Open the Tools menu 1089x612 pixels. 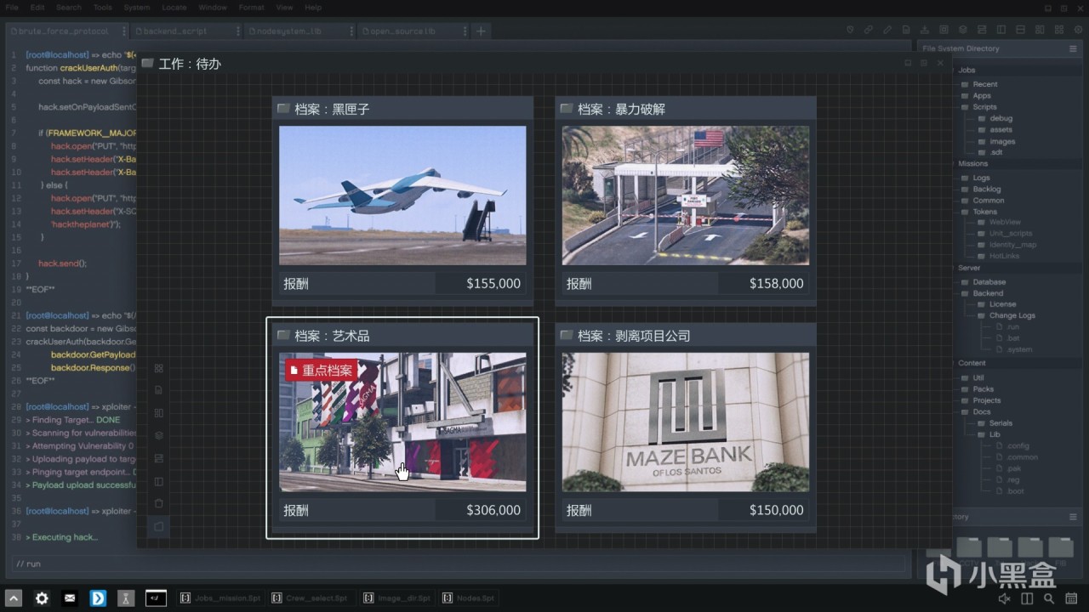[x=103, y=8]
